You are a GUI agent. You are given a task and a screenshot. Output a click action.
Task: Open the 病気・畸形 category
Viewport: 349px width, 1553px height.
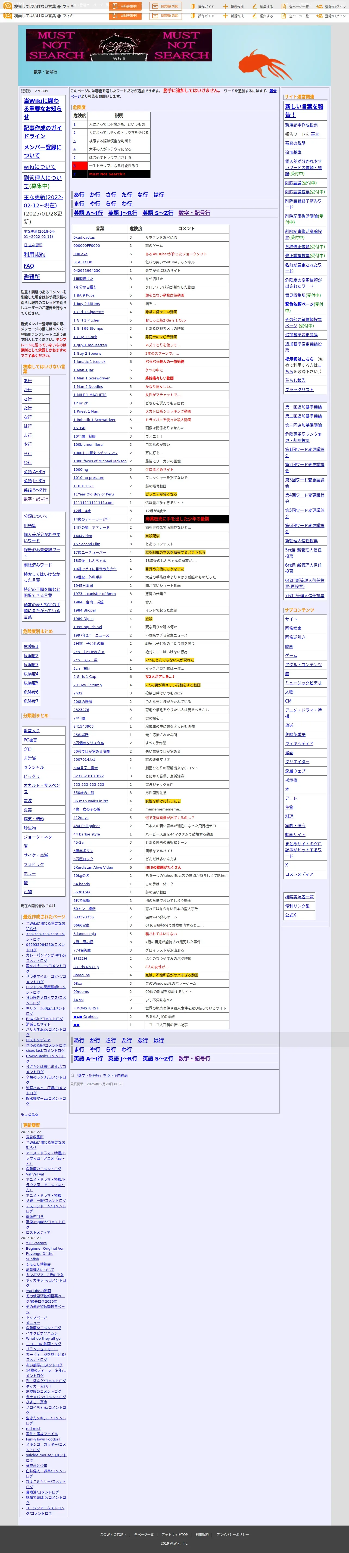34,819
